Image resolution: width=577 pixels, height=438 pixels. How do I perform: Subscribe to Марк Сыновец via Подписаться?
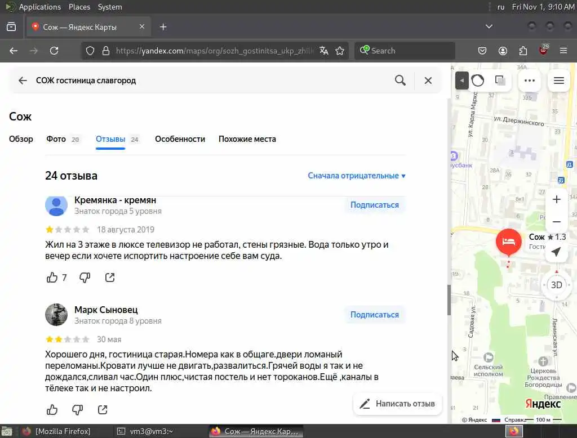(375, 315)
